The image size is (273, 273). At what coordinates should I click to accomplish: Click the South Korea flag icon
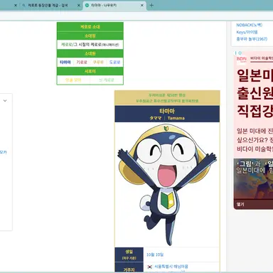click(149, 267)
